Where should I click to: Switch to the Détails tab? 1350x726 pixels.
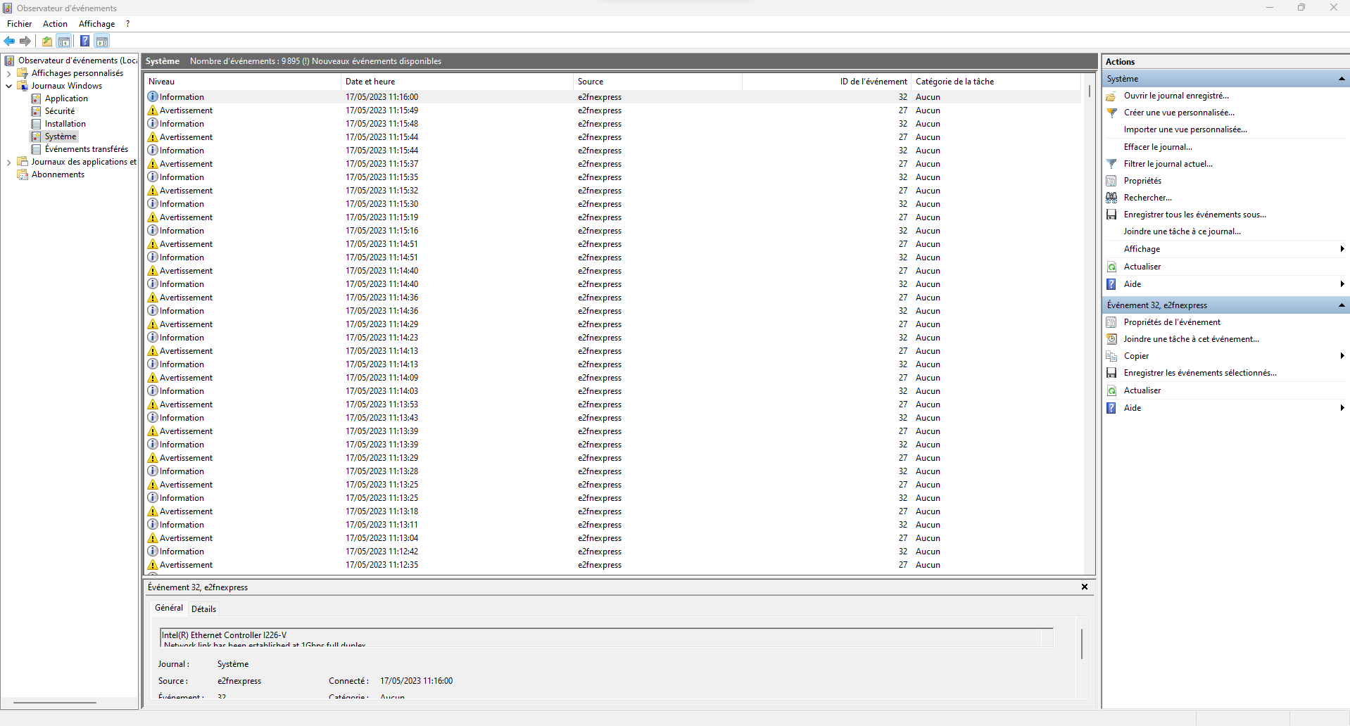point(203,609)
